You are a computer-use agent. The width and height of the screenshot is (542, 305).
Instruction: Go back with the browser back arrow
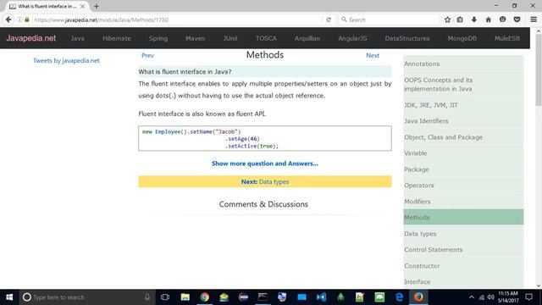(x=8, y=19)
